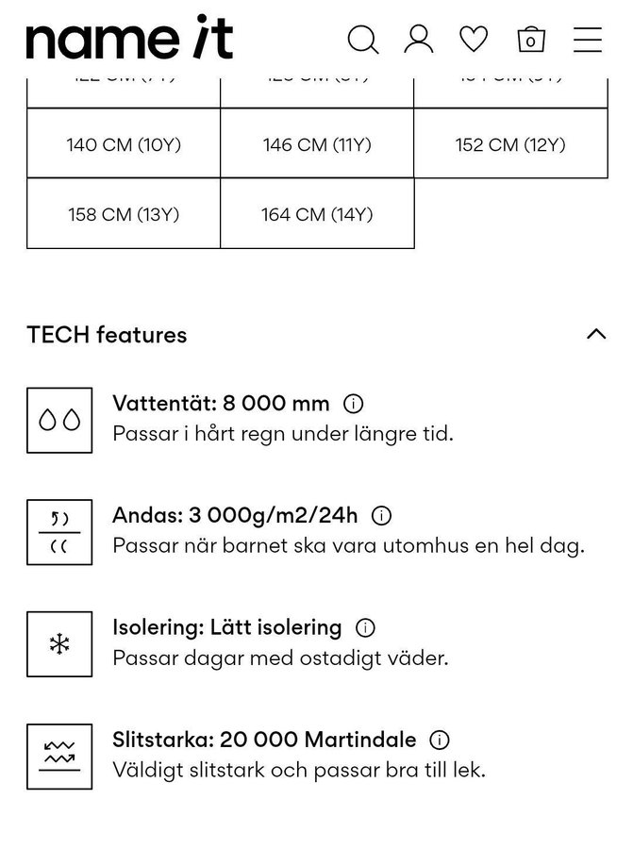This screenshot has height=849, width=633.
Task: Open the hamburger menu
Action: click(587, 40)
